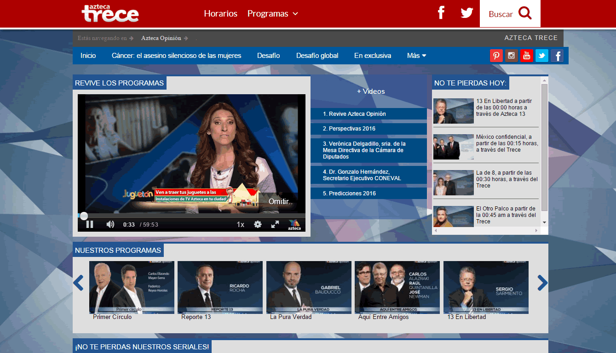
Task: Click the Azteca logo in player controls
Action: [x=294, y=225]
